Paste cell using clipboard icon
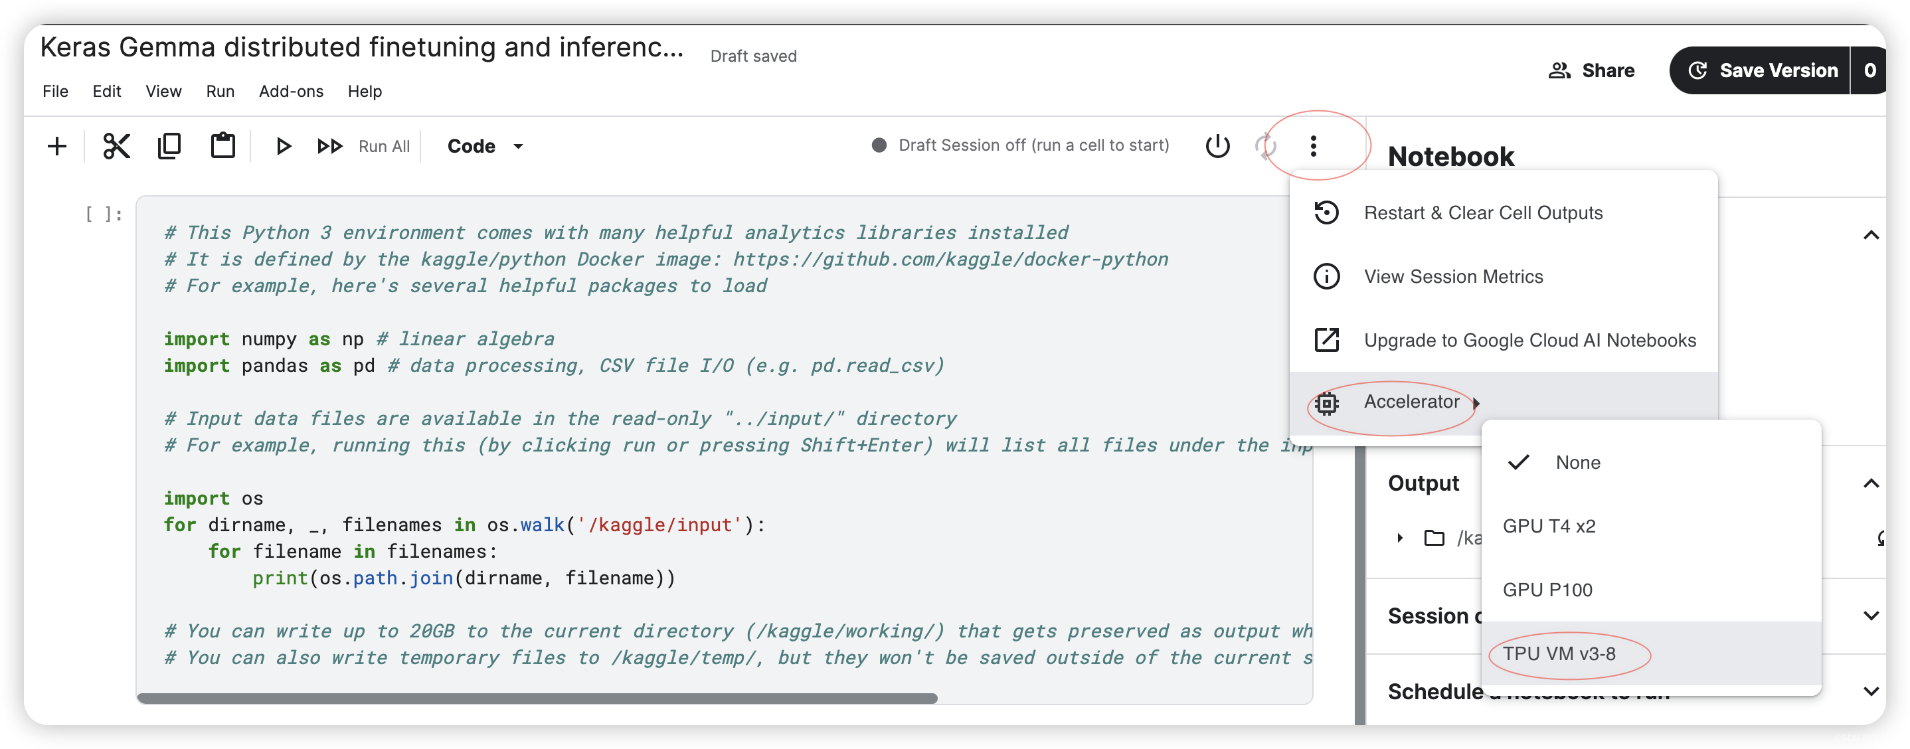The width and height of the screenshot is (1910, 749). tap(222, 146)
